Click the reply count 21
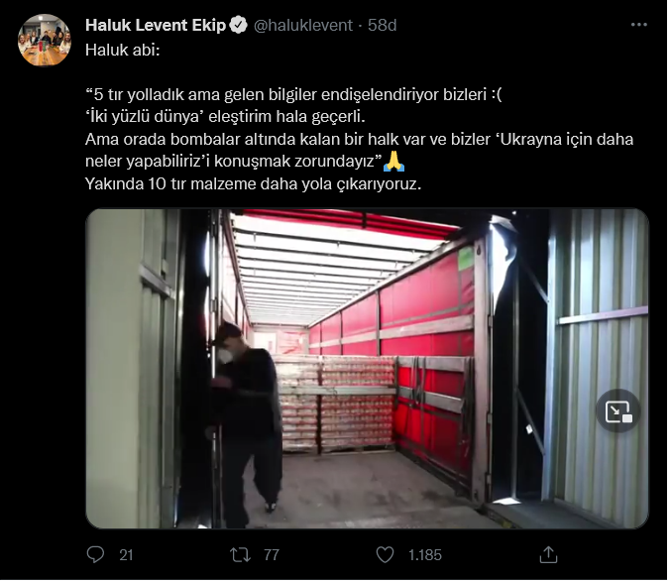 coord(126,555)
